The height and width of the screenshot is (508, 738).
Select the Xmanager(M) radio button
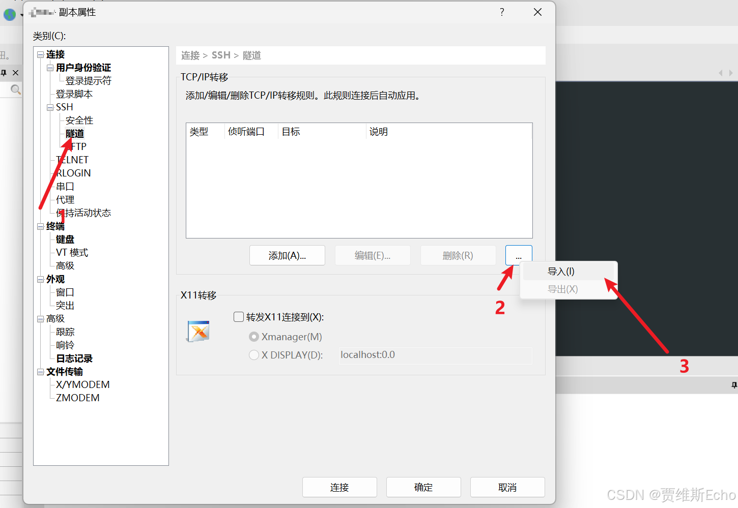click(x=254, y=336)
